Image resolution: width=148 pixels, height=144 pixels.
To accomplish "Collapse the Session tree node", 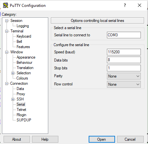I will (x=7, y=21).
